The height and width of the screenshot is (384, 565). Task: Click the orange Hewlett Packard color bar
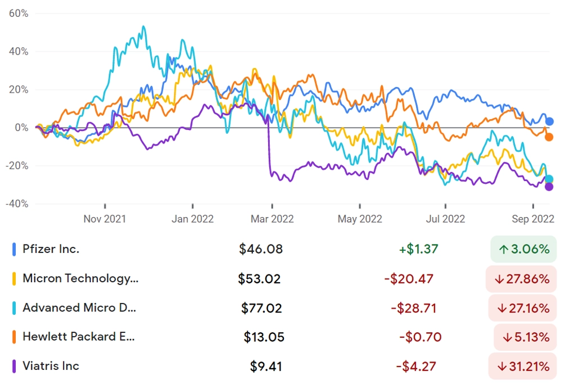pos(14,337)
